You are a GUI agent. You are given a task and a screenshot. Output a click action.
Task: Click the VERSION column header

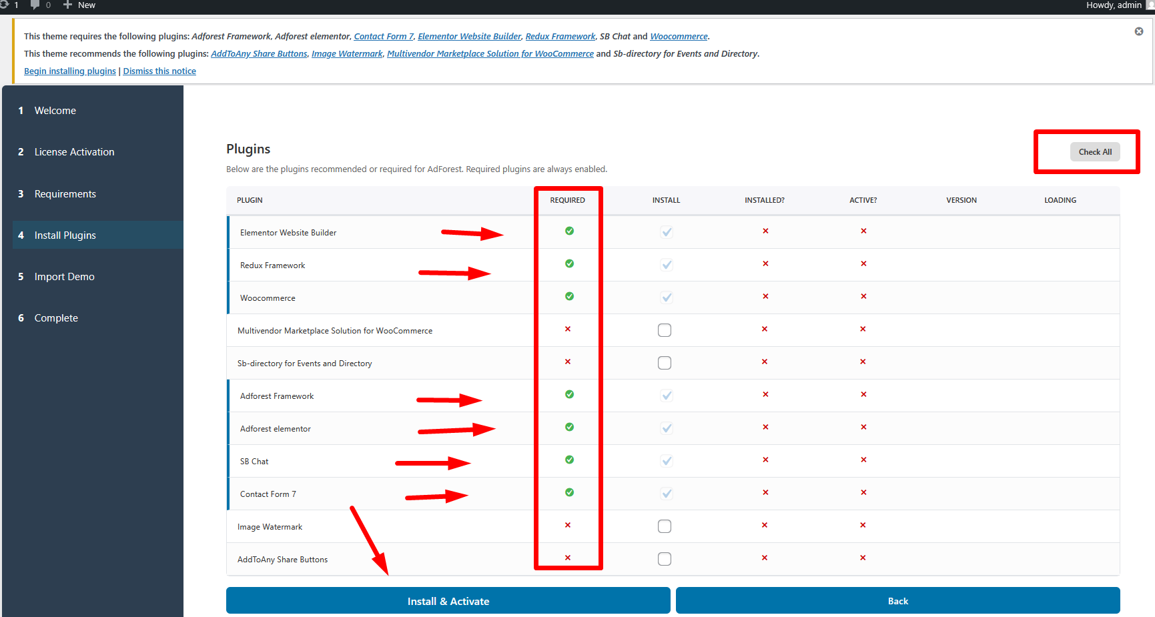[x=961, y=200]
